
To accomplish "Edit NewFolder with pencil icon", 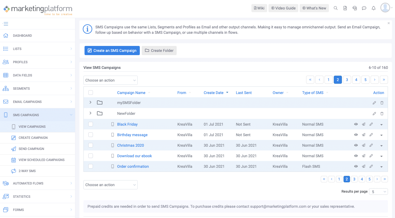I will (374, 113).
